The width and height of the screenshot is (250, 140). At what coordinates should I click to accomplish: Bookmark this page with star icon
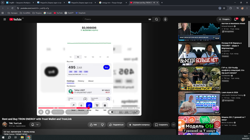pos(224,8)
